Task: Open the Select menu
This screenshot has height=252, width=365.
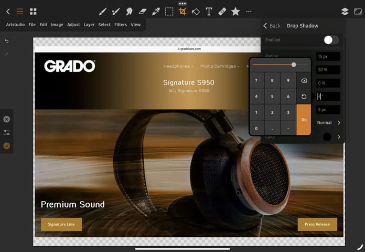Action: coord(104,25)
